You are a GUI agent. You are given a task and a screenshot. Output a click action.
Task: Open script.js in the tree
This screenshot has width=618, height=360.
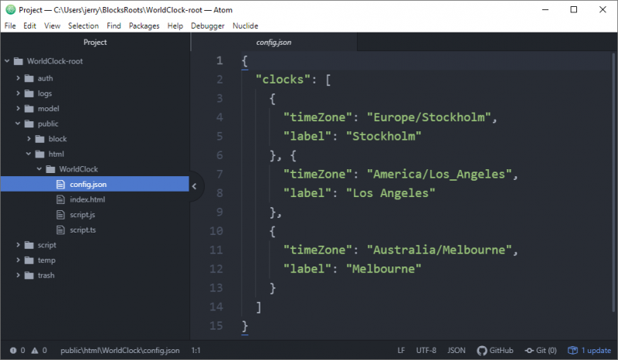(x=83, y=215)
